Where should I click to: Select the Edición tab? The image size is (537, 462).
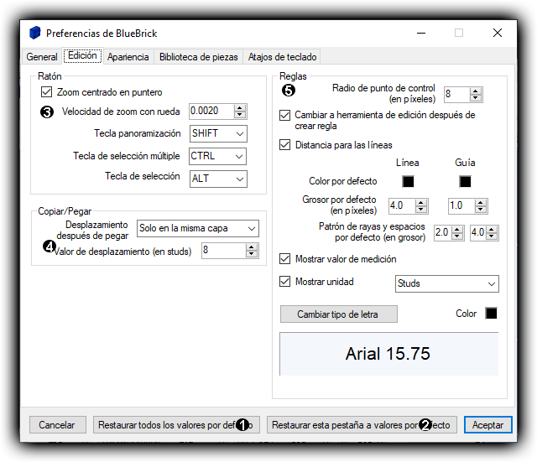point(82,55)
